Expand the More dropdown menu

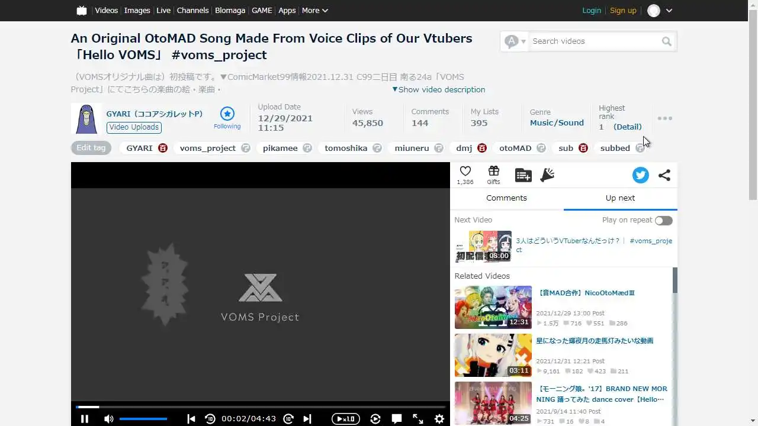click(315, 10)
